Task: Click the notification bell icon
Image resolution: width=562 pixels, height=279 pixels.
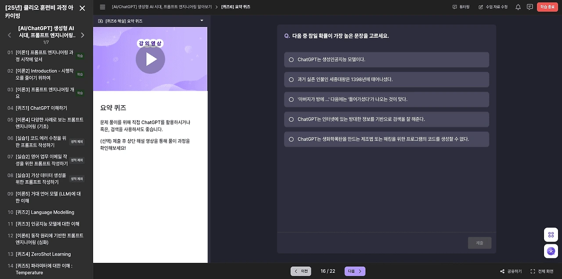Action: [x=518, y=7]
